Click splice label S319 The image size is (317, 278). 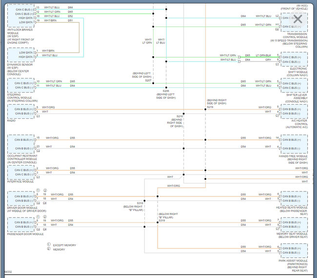tap(162, 220)
